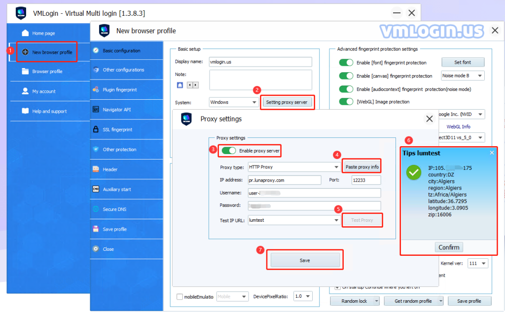Click the Save profile floppy icon
The image size is (505, 321).
point(96,229)
